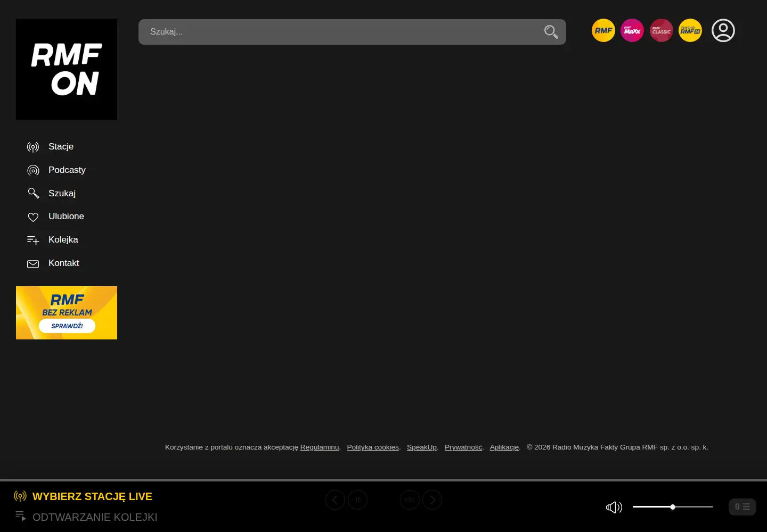Click the RMF Bez Reklam banner
This screenshot has height=532, width=767.
[x=67, y=313]
